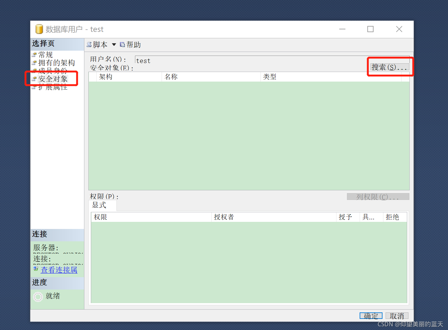Click the 类型 column header

331,77
